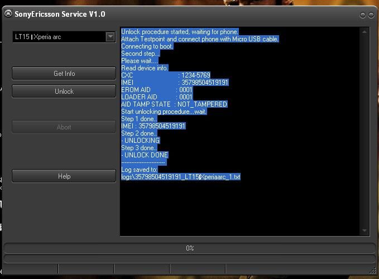Select the LT15 Xperia arc model field

pos(59,37)
